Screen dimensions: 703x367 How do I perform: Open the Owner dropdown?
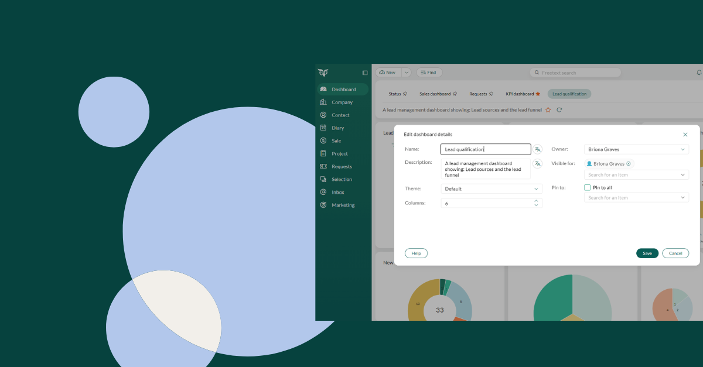click(682, 150)
